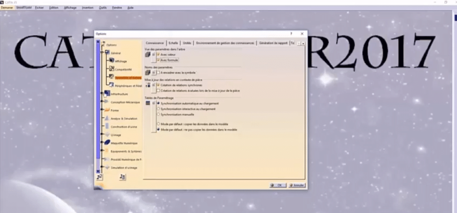Click the tree scrollbar up arrow

tap(98, 41)
